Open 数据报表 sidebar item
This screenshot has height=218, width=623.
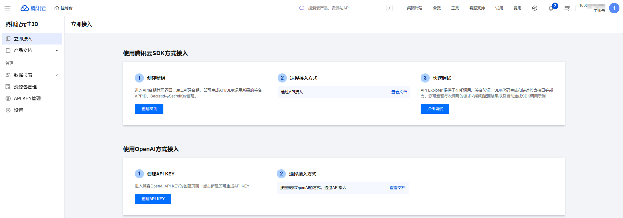[32, 75]
